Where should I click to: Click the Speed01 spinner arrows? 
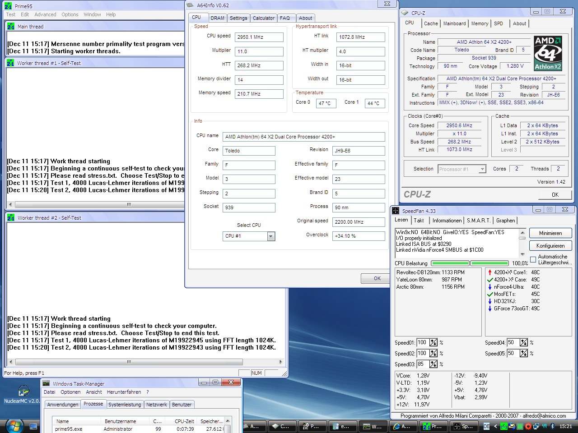[x=433, y=342]
